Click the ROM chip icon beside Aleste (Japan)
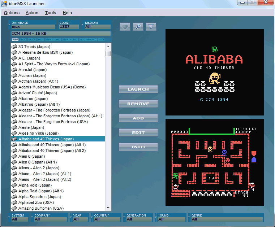 click(x=14, y=127)
